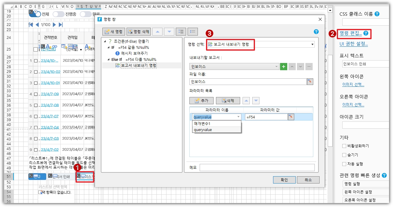Open cell picker beside 파일 이름 field
The image size is (393, 207).
click(310, 82)
